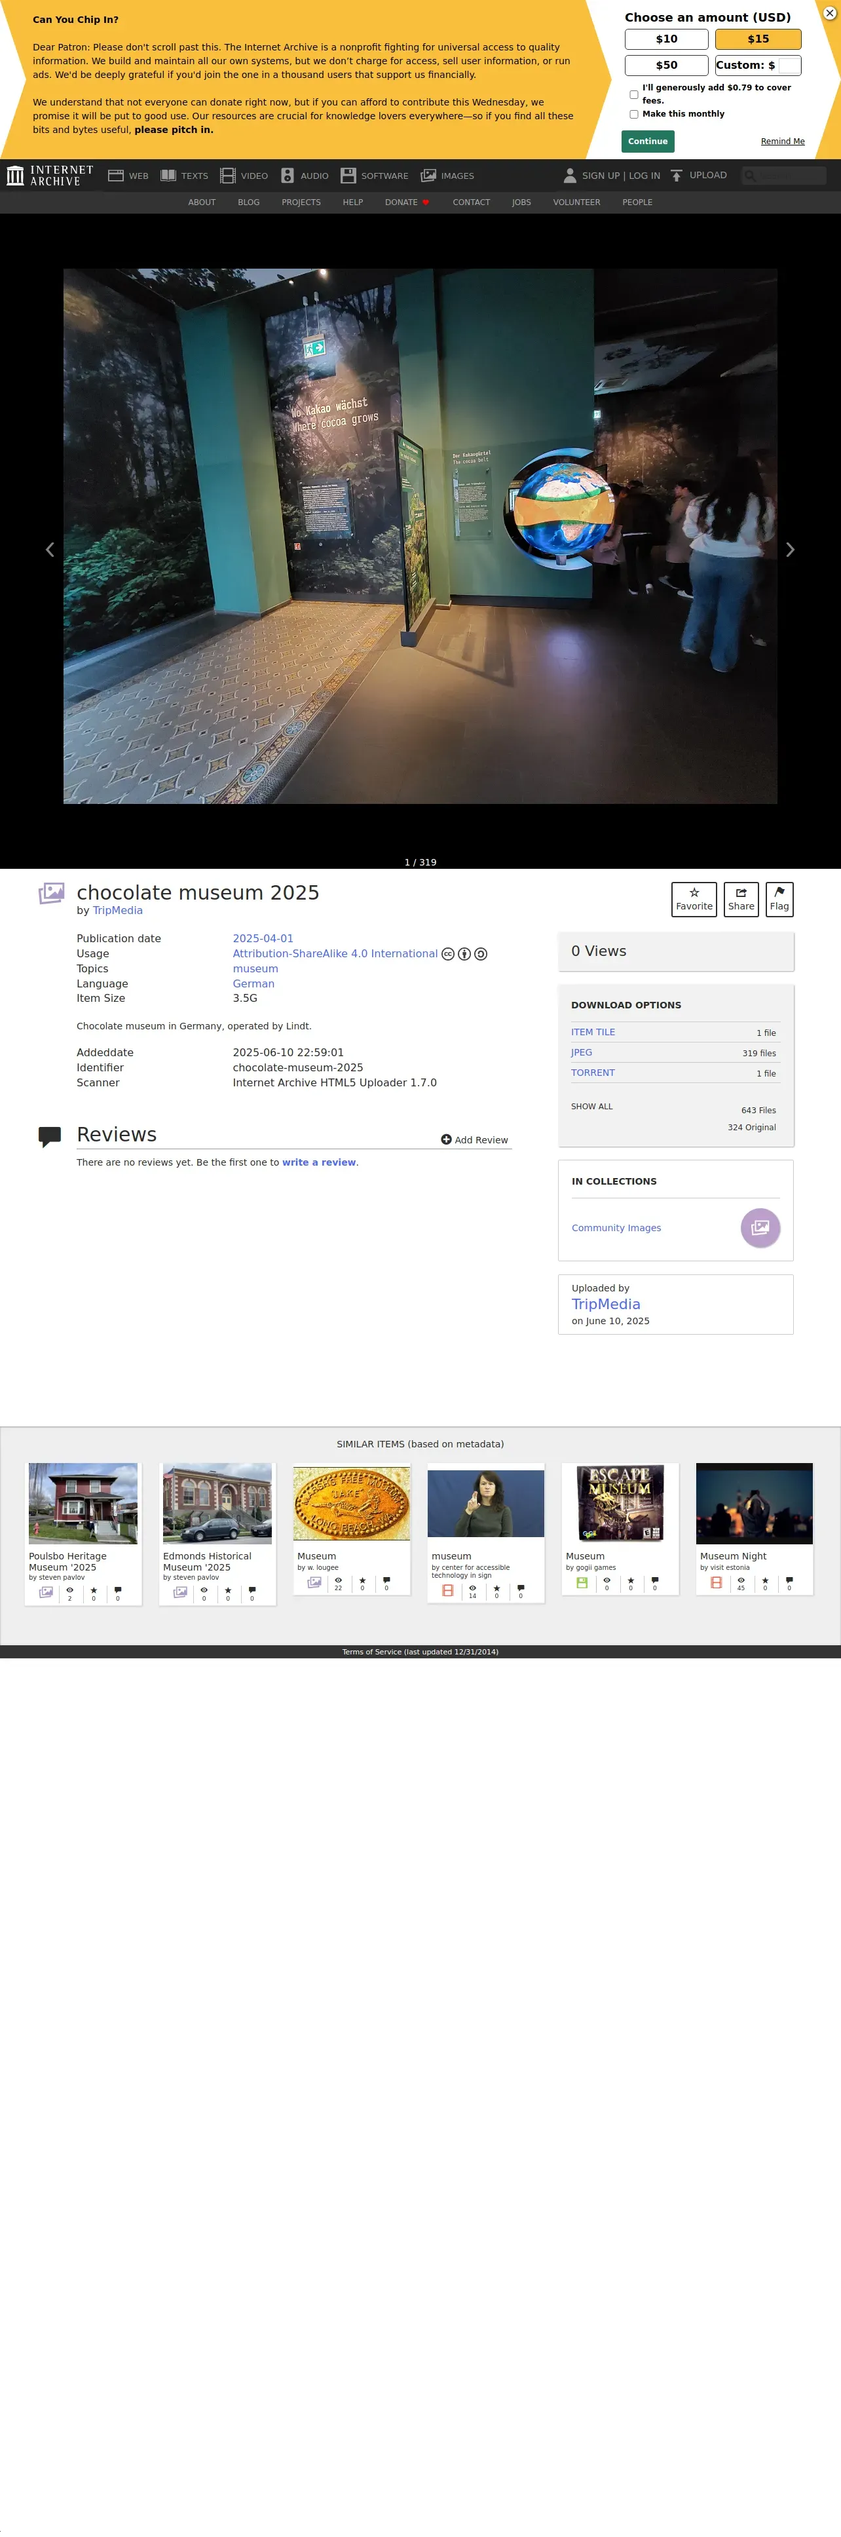Click the publication date 2025-04-01 link
The height and width of the screenshot is (2537, 841).
(263, 938)
